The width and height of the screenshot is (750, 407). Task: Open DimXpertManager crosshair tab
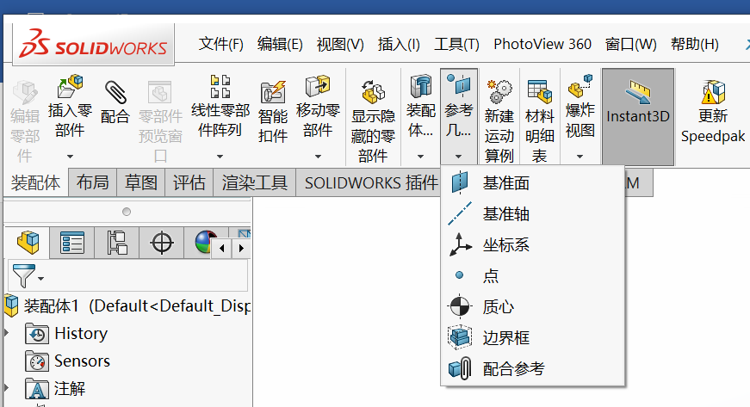[162, 242]
